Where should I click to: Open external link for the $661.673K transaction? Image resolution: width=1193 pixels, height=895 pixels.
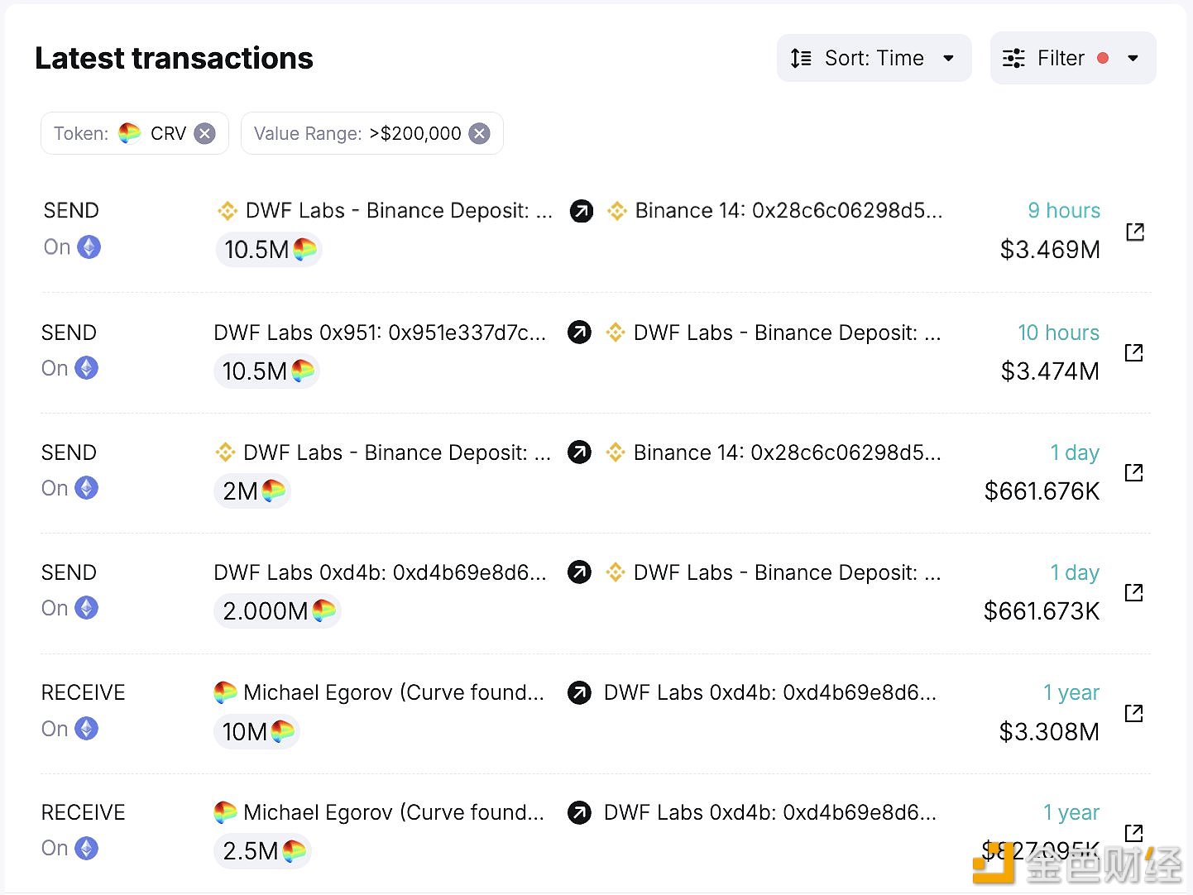pyautogui.click(x=1134, y=592)
